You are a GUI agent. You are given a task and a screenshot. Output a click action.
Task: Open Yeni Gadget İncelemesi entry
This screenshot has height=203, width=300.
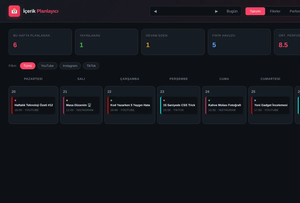[x=270, y=105]
